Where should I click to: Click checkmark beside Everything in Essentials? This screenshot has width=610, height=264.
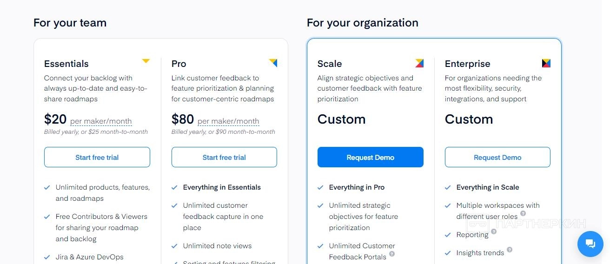(174, 188)
